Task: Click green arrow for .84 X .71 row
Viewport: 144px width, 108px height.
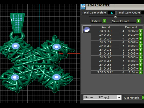Action: point(141,50)
